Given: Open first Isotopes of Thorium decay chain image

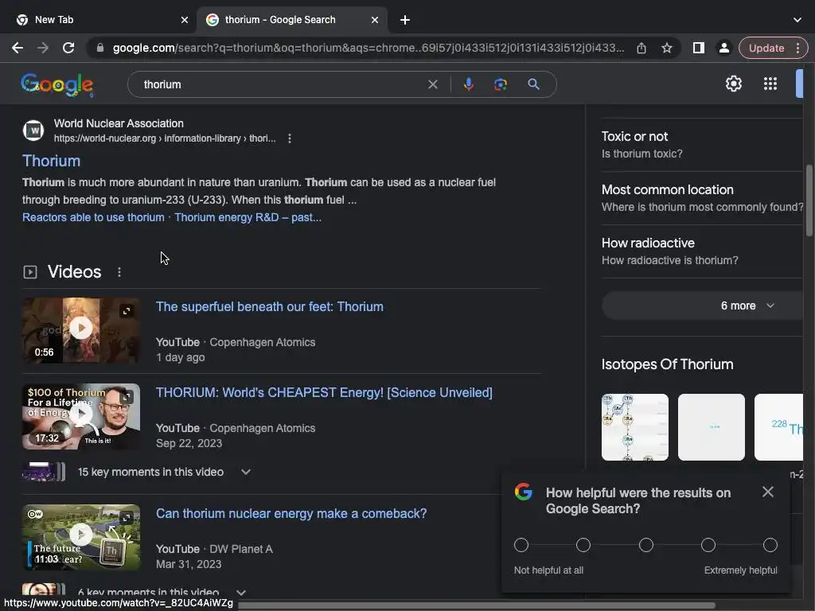Looking at the screenshot, I should click(634, 427).
